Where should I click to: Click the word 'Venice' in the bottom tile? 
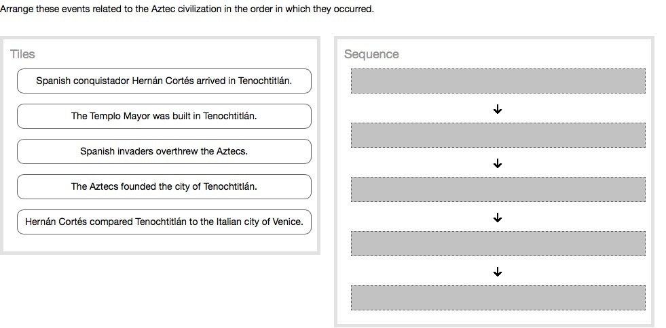[288, 222]
